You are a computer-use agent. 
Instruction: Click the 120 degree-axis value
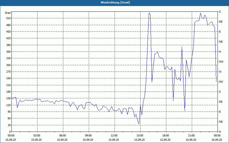click(x=8, y=105)
